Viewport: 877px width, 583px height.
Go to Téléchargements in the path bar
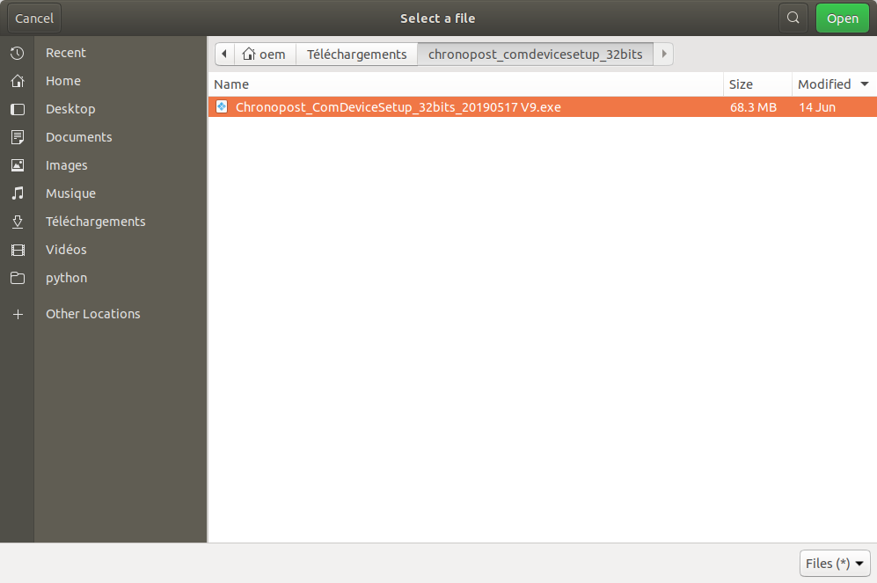pos(356,54)
